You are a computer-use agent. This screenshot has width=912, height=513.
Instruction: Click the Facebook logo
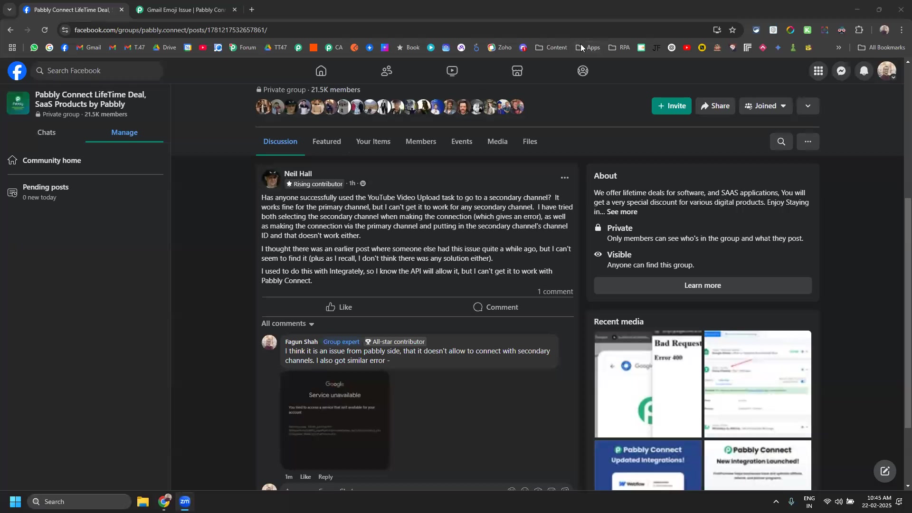click(17, 71)
